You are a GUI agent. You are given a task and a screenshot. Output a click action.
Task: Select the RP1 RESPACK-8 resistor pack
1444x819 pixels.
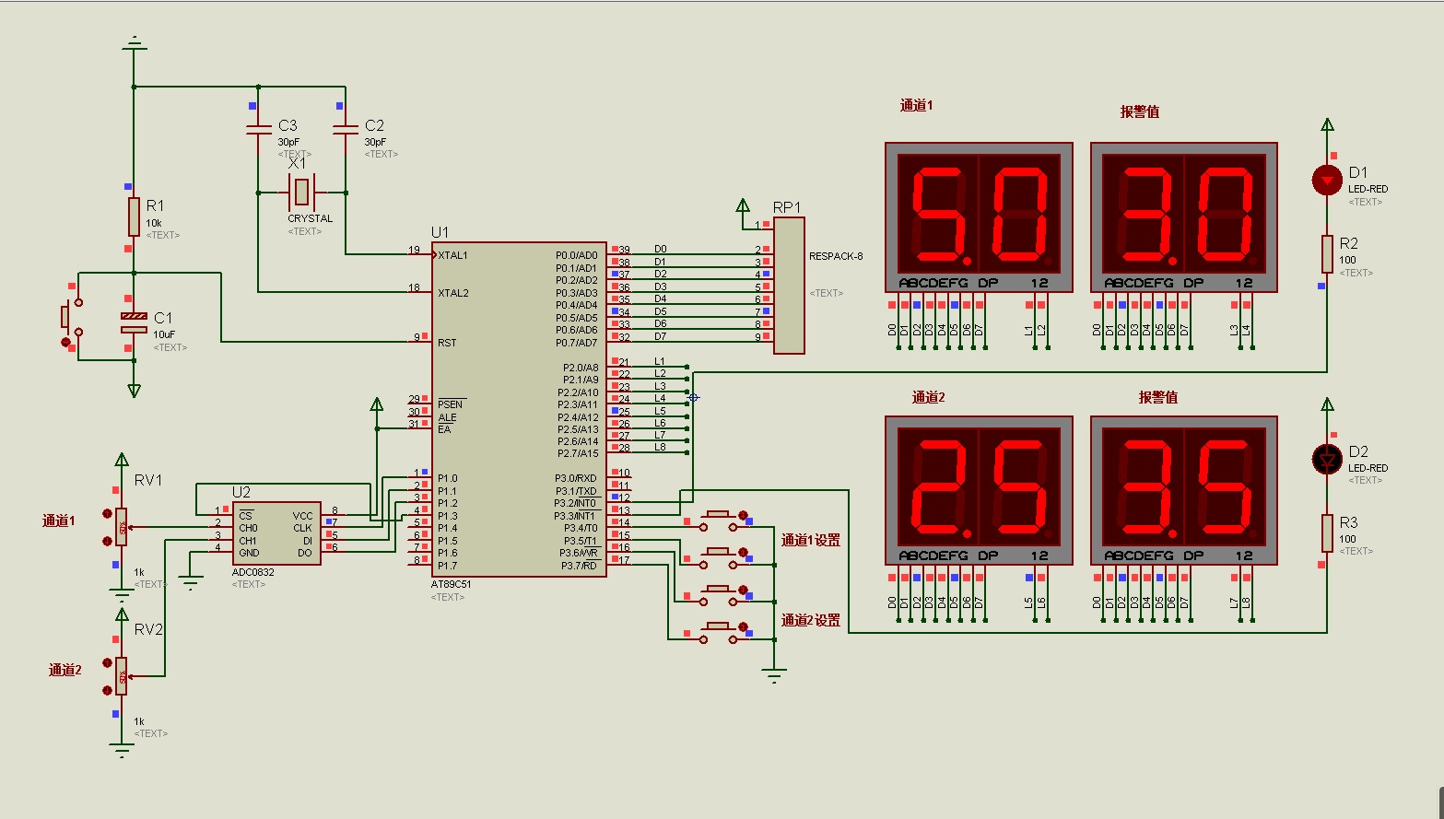pos(789,286)
